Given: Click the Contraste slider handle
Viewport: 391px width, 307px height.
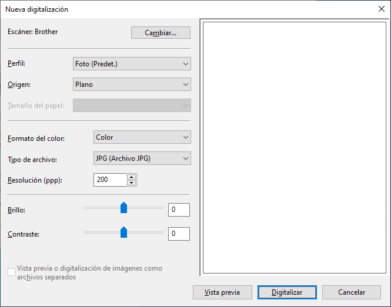Looking at the screenshot, I should coord(123,232).
